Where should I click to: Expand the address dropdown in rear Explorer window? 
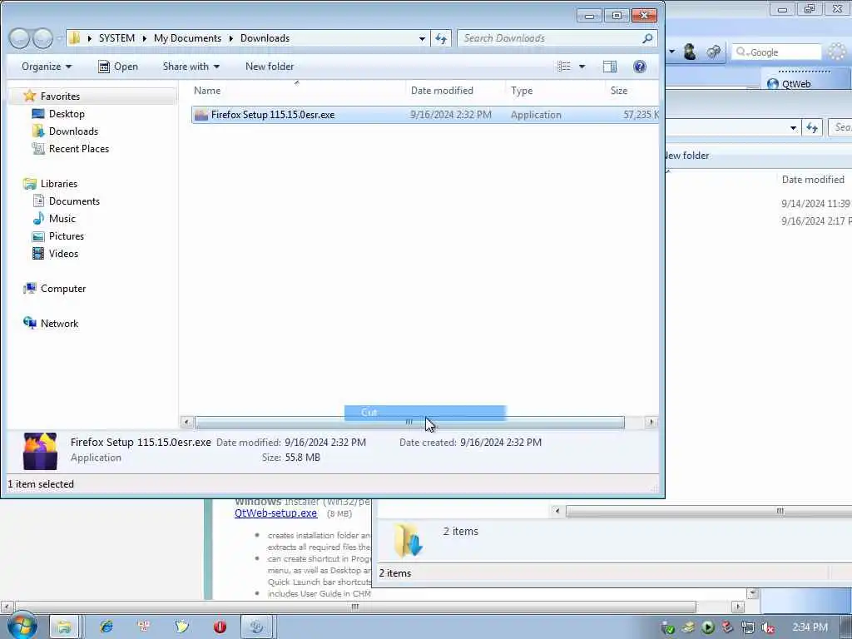click(793, 127)
